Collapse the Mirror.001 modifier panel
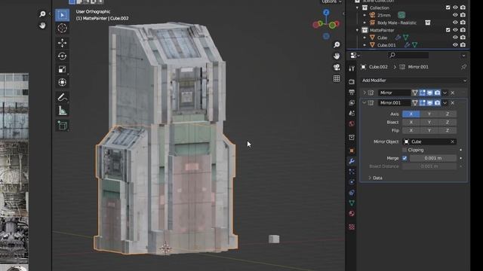The image size is (483, 271). 364,103
